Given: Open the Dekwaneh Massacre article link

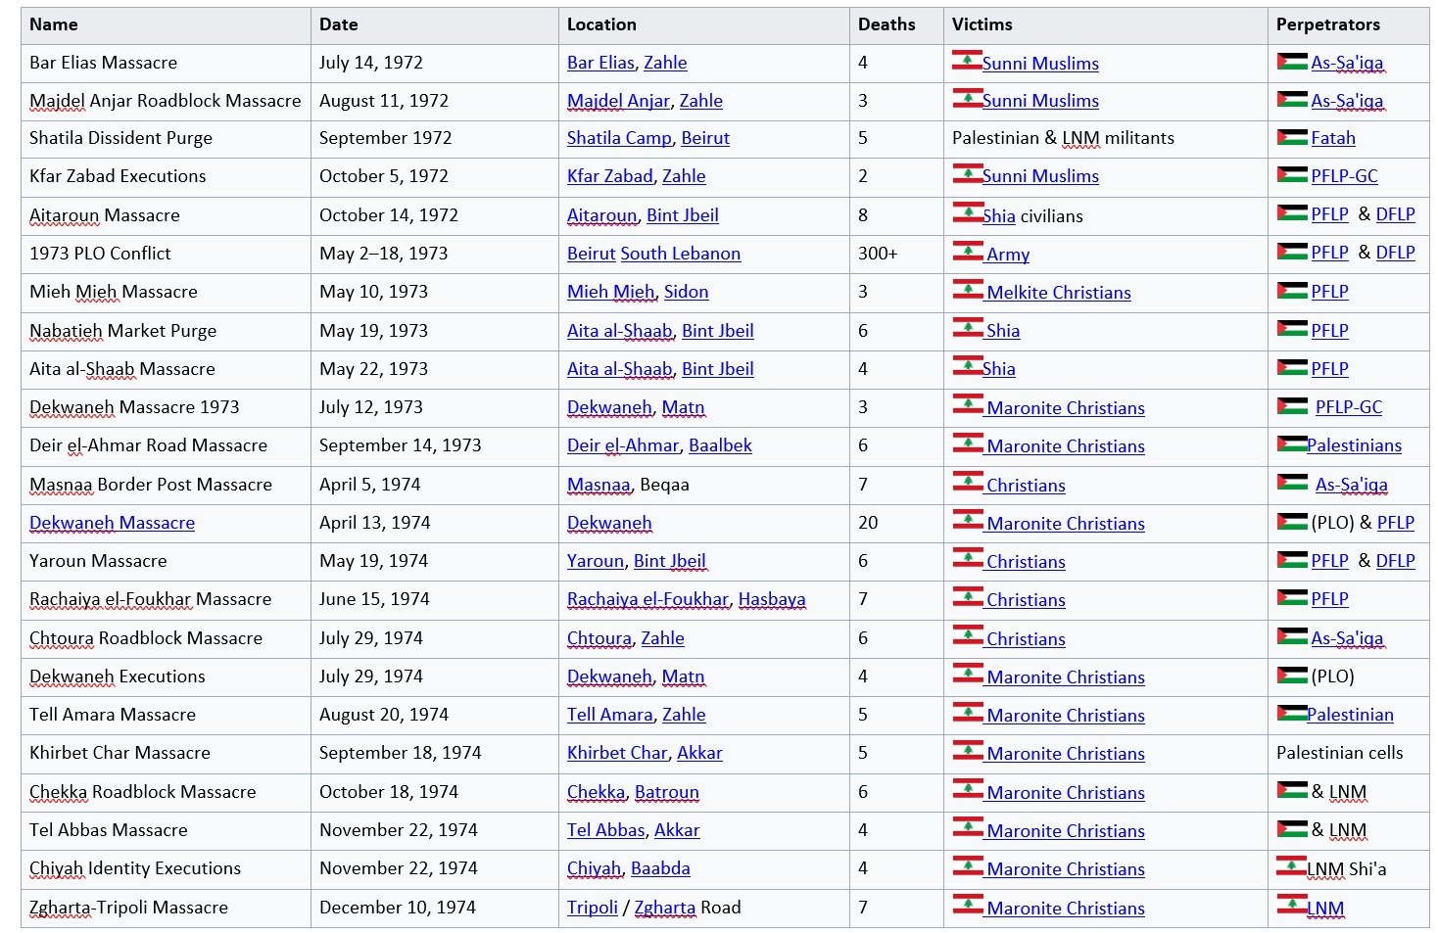Looking at the screenshot, I should point(112,523).
